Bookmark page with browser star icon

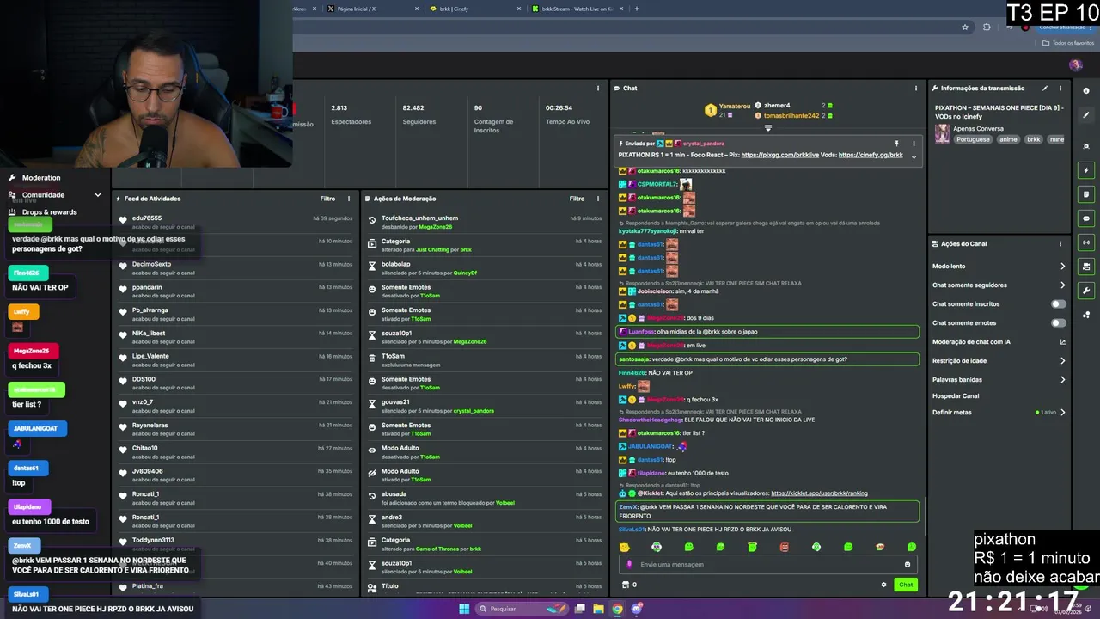coord(965,27)
